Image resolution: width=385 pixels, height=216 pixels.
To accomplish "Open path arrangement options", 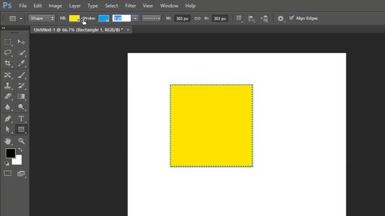I will (265, 19).
